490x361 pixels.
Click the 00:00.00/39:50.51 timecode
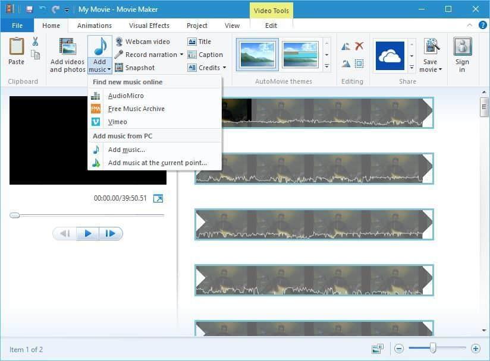(x=120, y=198)
